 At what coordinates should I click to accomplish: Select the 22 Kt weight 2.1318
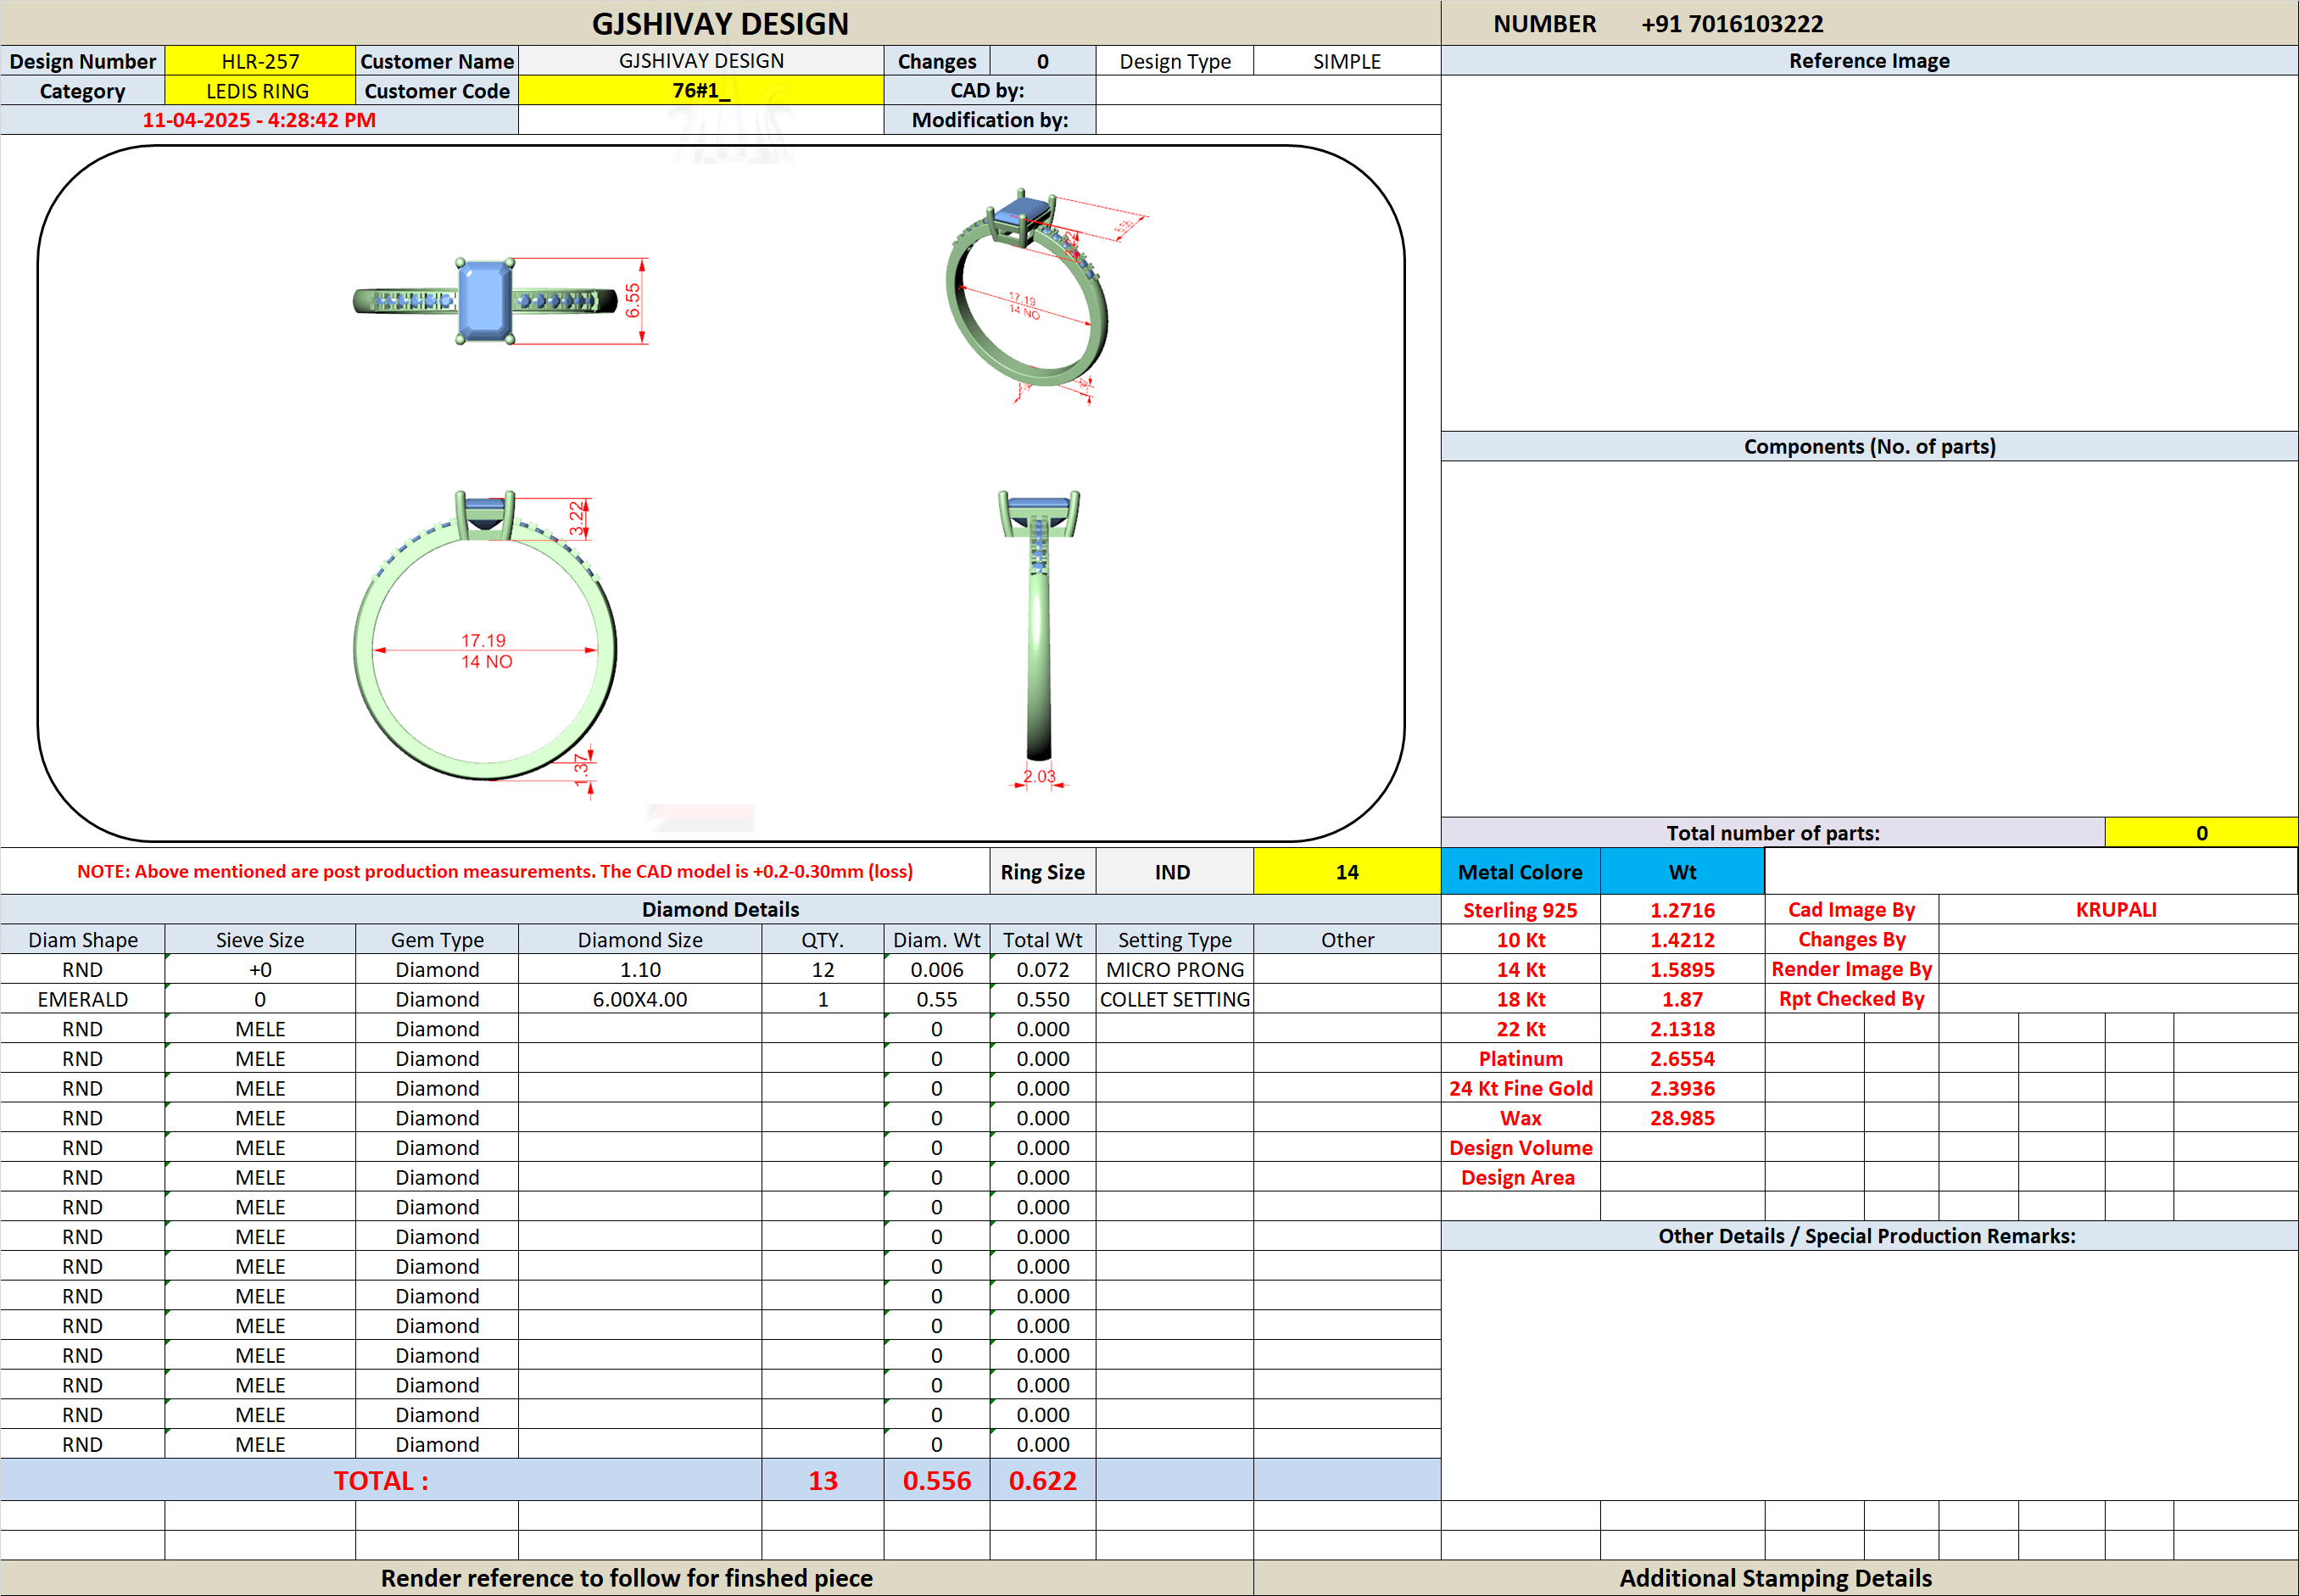(x=1682, y=1029)
